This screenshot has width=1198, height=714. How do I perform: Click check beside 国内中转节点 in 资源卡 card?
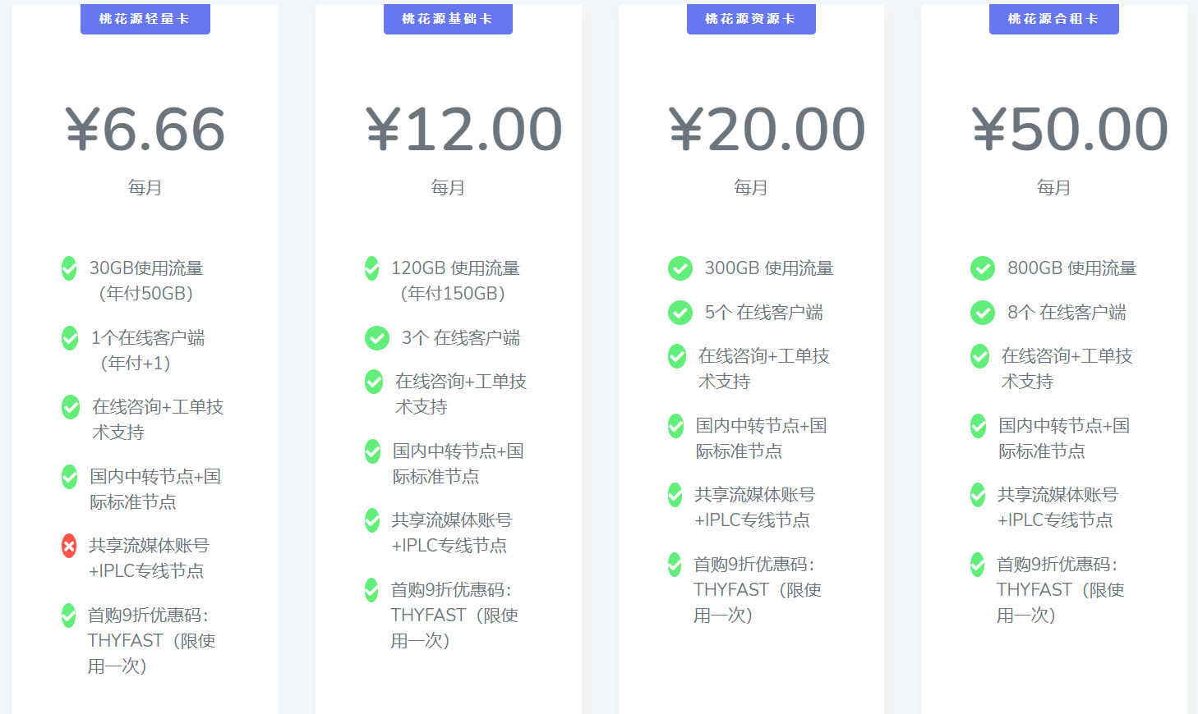click(675, 426)
